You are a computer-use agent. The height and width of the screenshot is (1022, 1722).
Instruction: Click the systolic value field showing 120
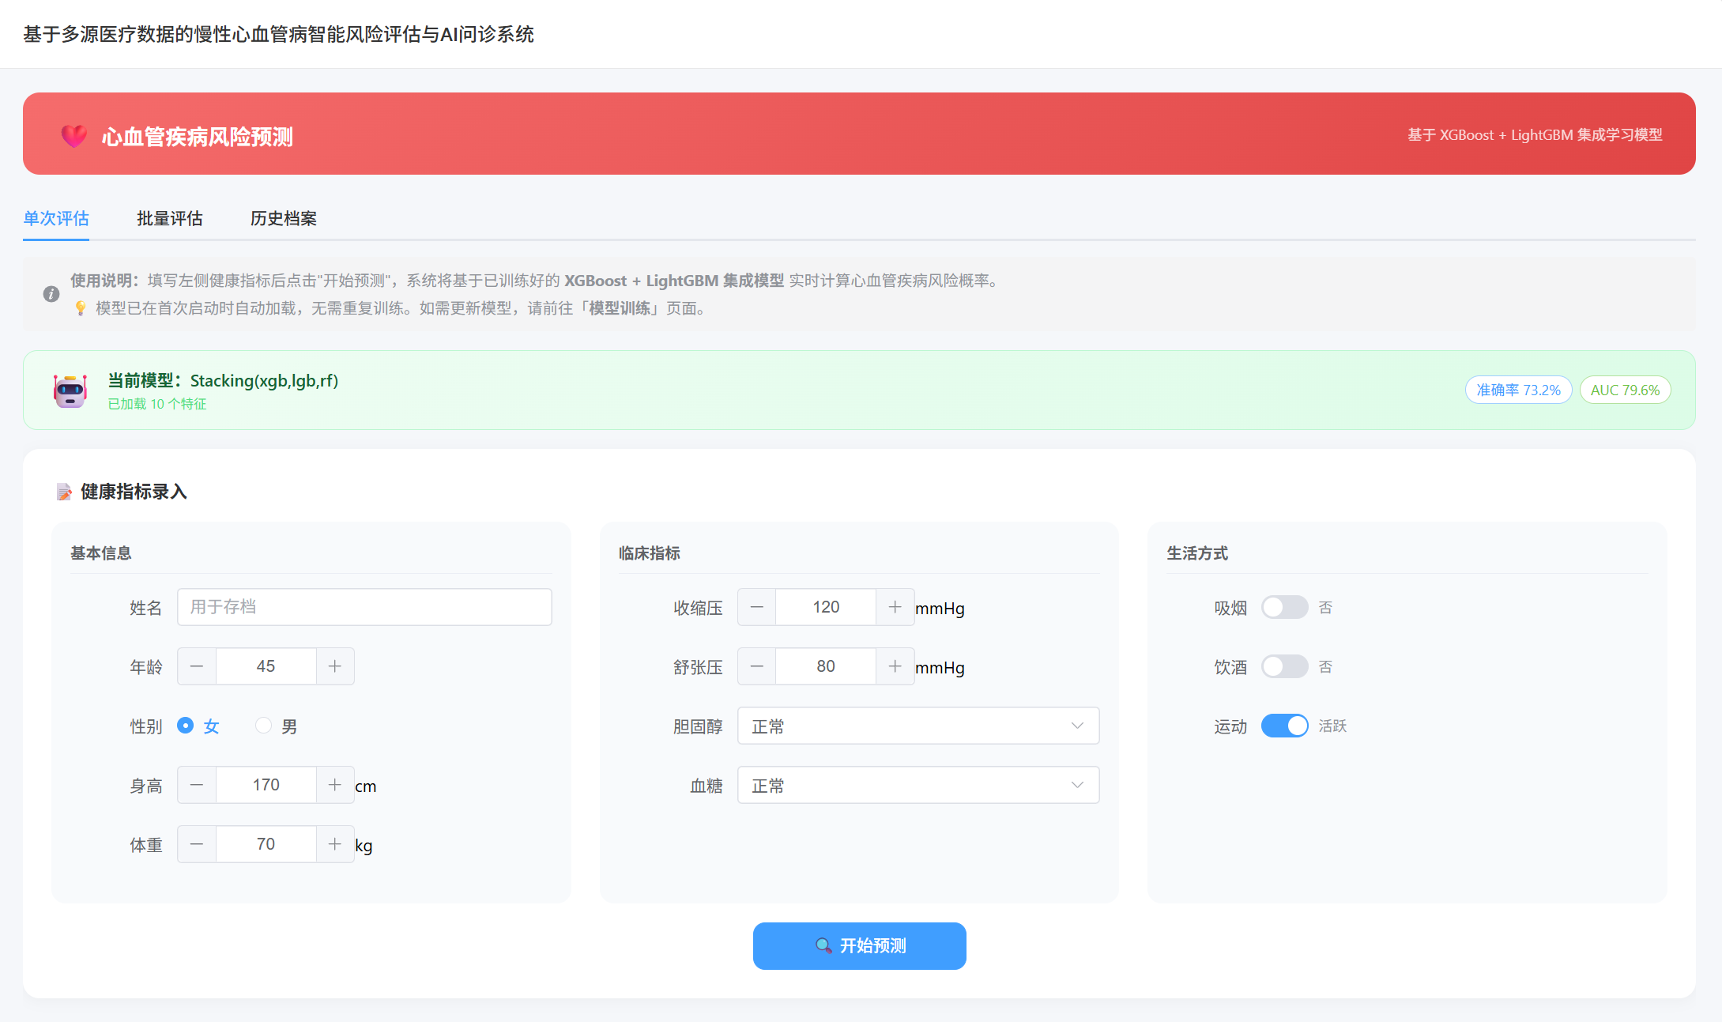(826, 607)
